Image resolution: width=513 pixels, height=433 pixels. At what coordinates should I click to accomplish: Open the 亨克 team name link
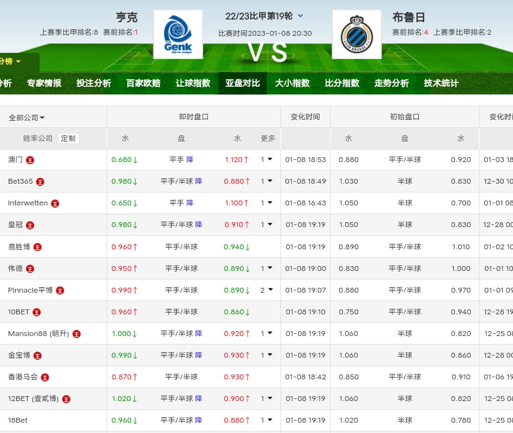(127, 17)
